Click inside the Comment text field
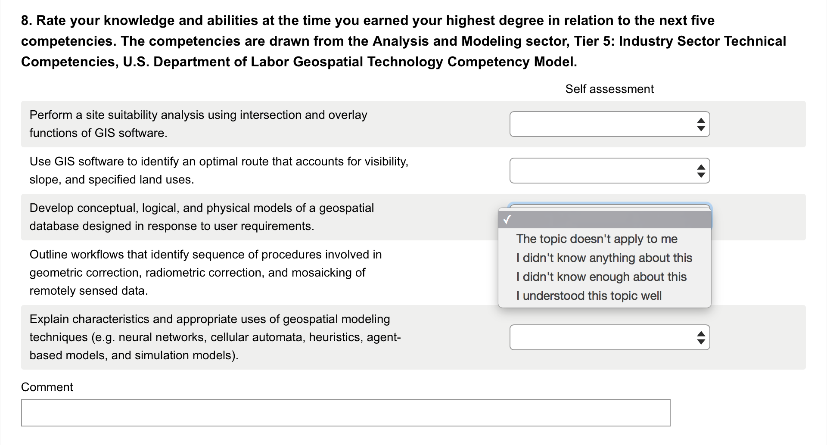 click(x=345, y=413)
